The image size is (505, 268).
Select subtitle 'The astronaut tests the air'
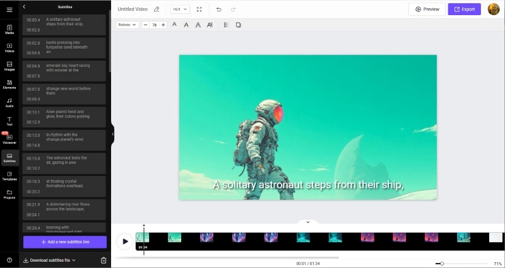point(64,163)
